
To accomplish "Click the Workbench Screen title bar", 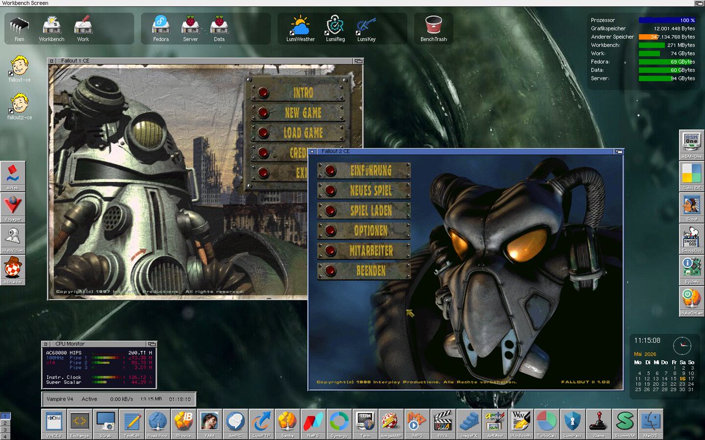I will point(352,3).
